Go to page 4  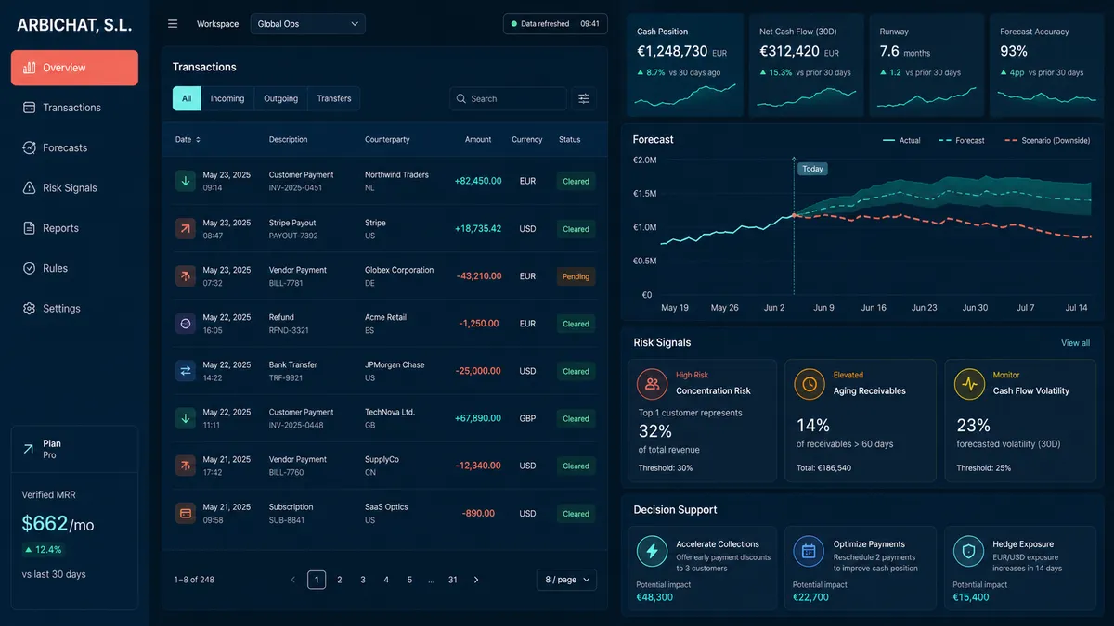(386, 580)
